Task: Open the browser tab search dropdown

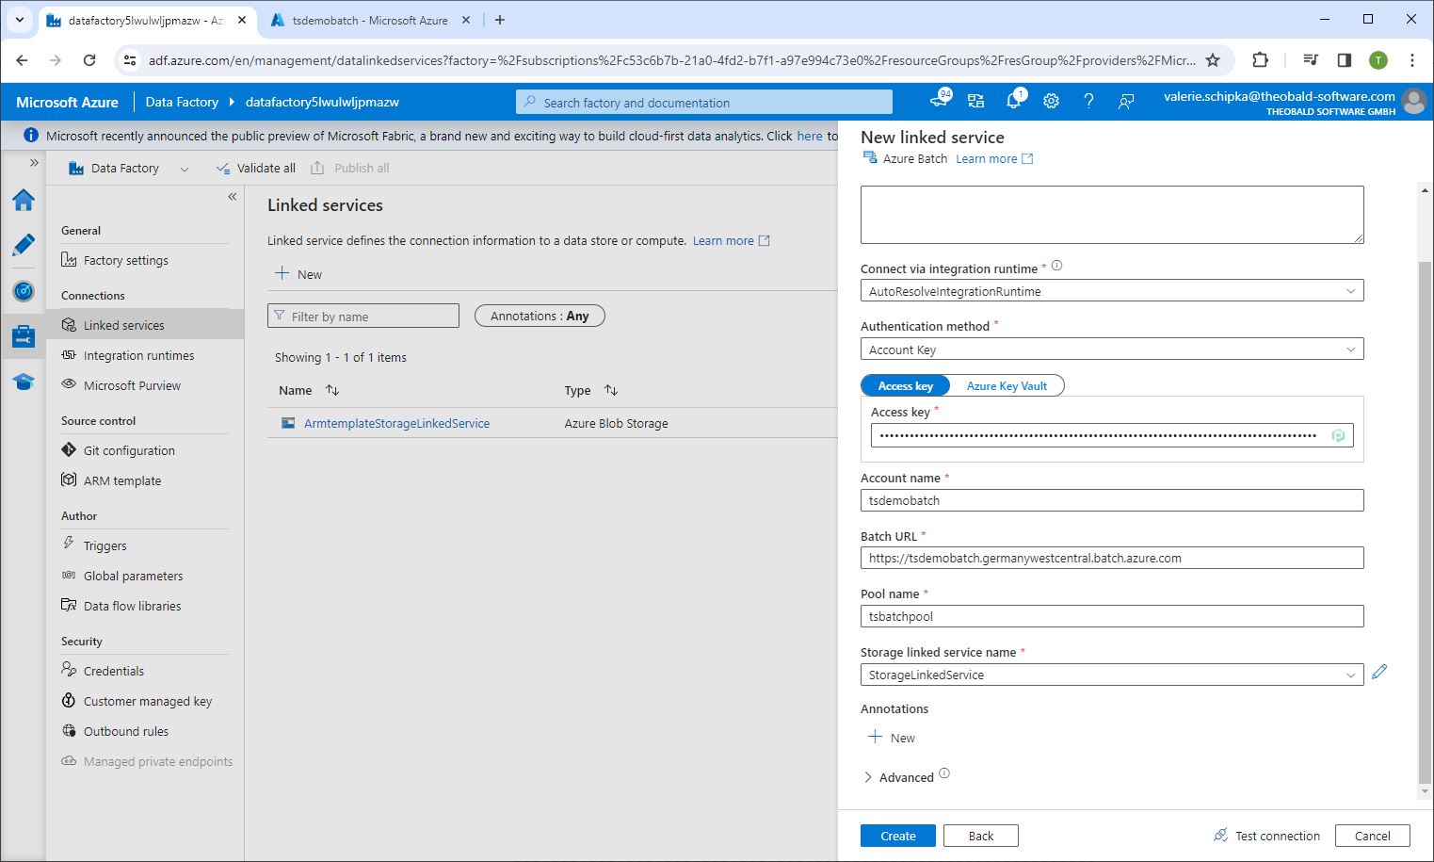Action: pyautogui.click(x=19, y=20)
